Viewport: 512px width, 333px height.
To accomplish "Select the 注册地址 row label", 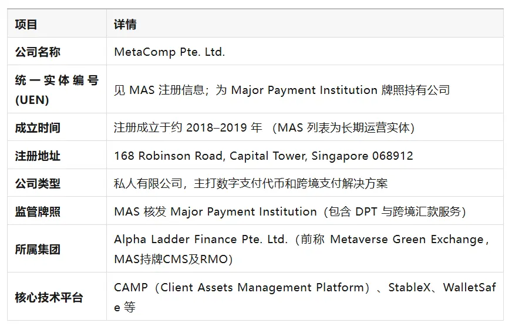I will coord(57,156).
